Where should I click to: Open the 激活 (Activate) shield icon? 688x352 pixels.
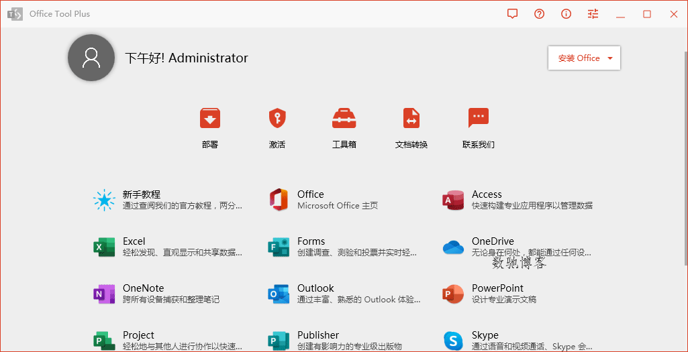(x=277, y=119)
